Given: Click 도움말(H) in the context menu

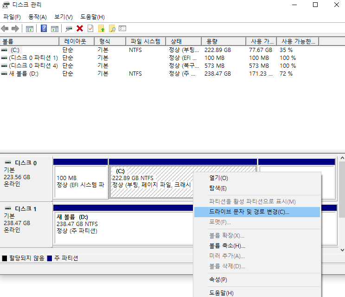Looking at the screenshot, I should [257, 293].
